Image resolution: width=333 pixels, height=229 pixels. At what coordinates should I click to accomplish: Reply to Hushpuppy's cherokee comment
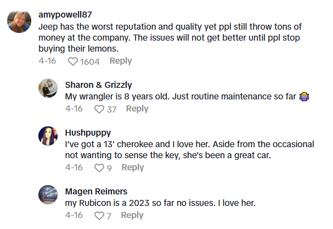pos(132,167)
